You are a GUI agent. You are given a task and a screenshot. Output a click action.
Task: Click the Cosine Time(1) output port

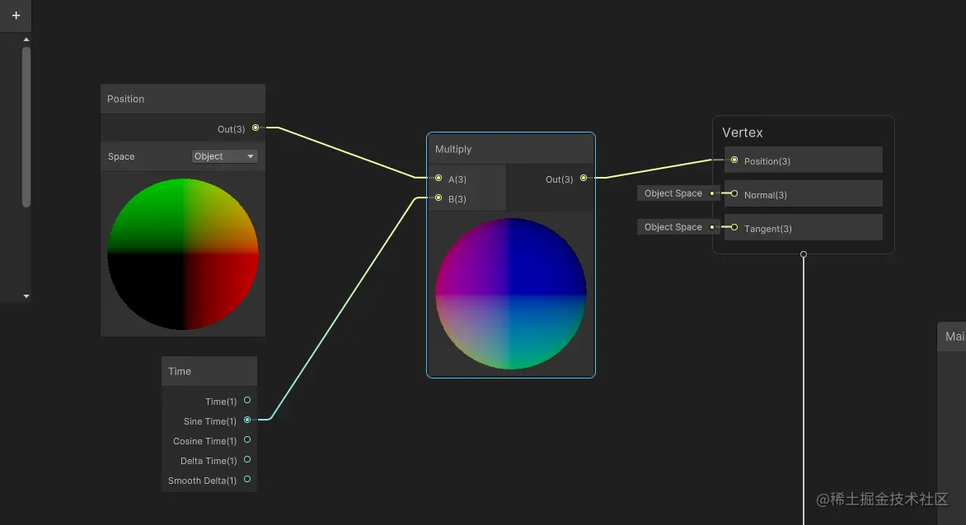247,439
